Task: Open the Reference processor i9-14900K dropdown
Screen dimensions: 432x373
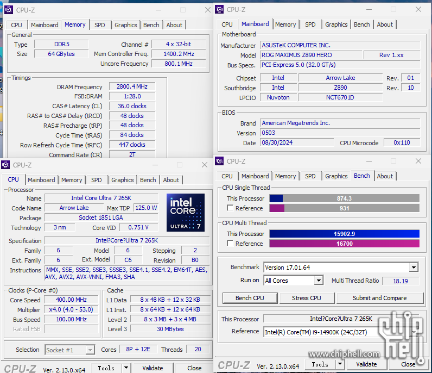Action: [x=415, y=332]
